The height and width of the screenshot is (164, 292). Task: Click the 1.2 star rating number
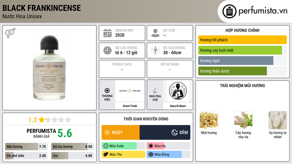point(33,120)
